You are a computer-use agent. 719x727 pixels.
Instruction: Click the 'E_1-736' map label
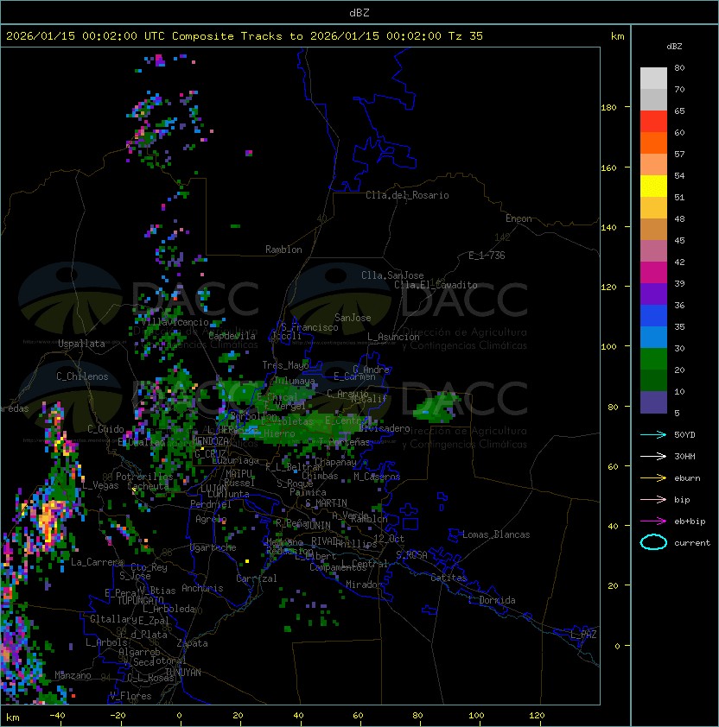487,256
